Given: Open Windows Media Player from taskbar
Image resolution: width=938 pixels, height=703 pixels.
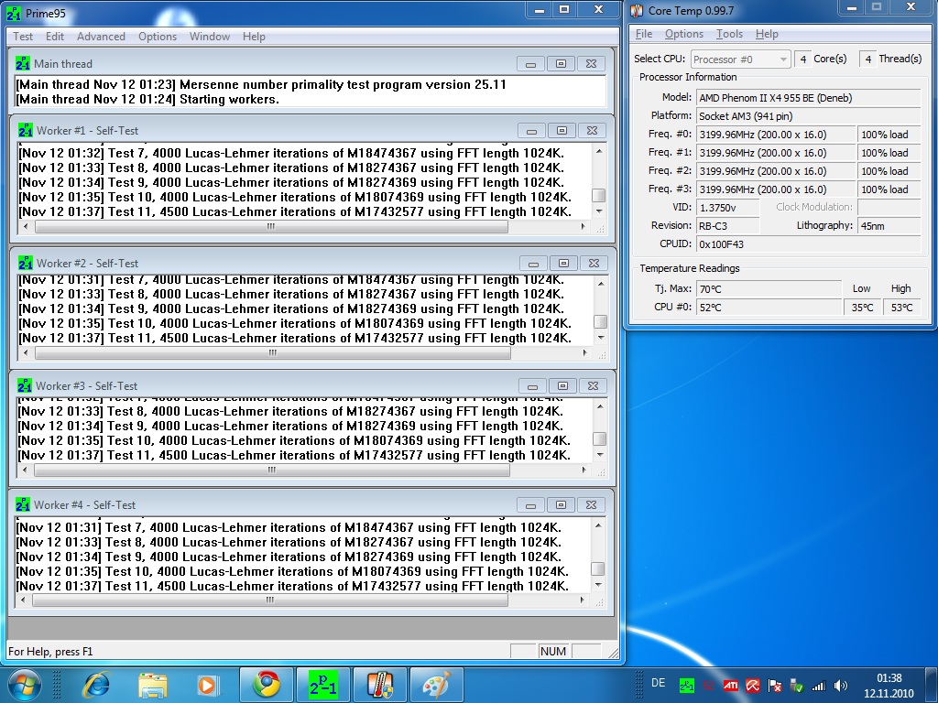Looking at the screenshot, I should [x=208, y=685].
